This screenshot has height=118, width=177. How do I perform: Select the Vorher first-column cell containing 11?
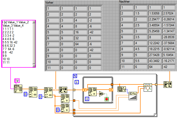[x=53, y=68]
